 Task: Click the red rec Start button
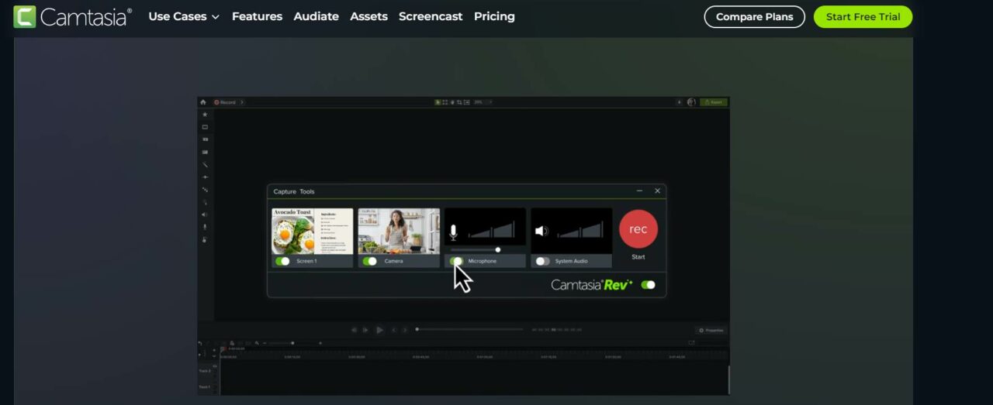point(638,229)
